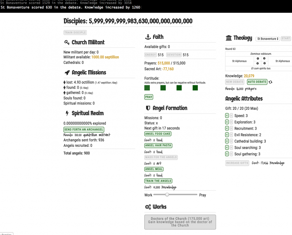
Task: Click the Work/Pray slider handle
Action: tap(167, 195)
